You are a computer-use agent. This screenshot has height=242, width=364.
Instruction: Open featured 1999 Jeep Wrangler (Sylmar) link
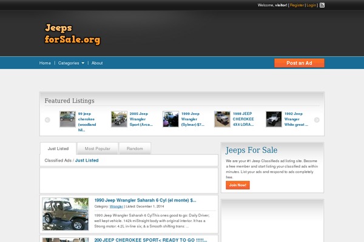click(193, 119)
